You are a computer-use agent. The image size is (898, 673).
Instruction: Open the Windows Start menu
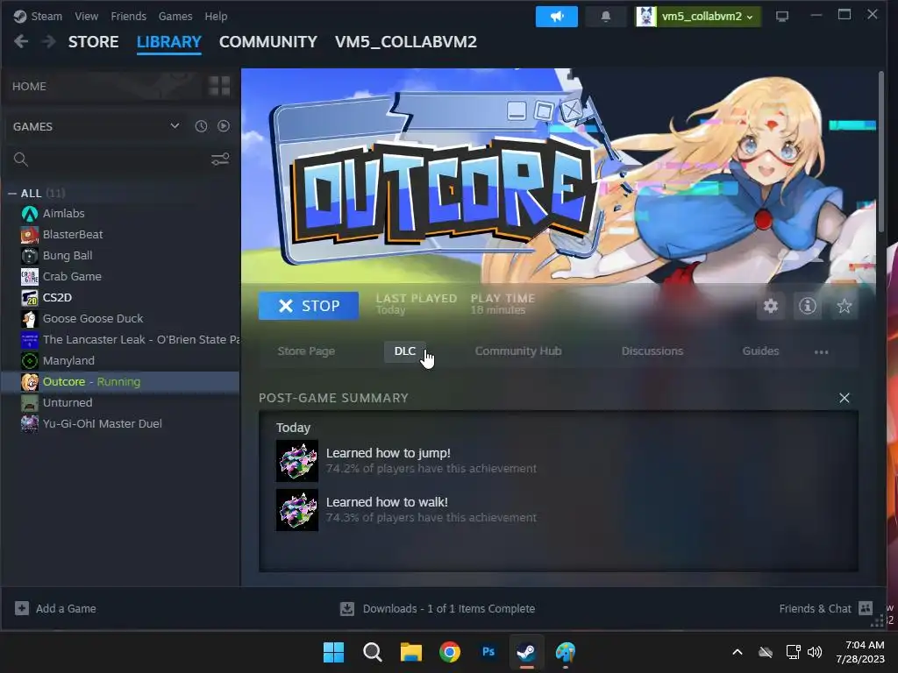click(333, 652)
